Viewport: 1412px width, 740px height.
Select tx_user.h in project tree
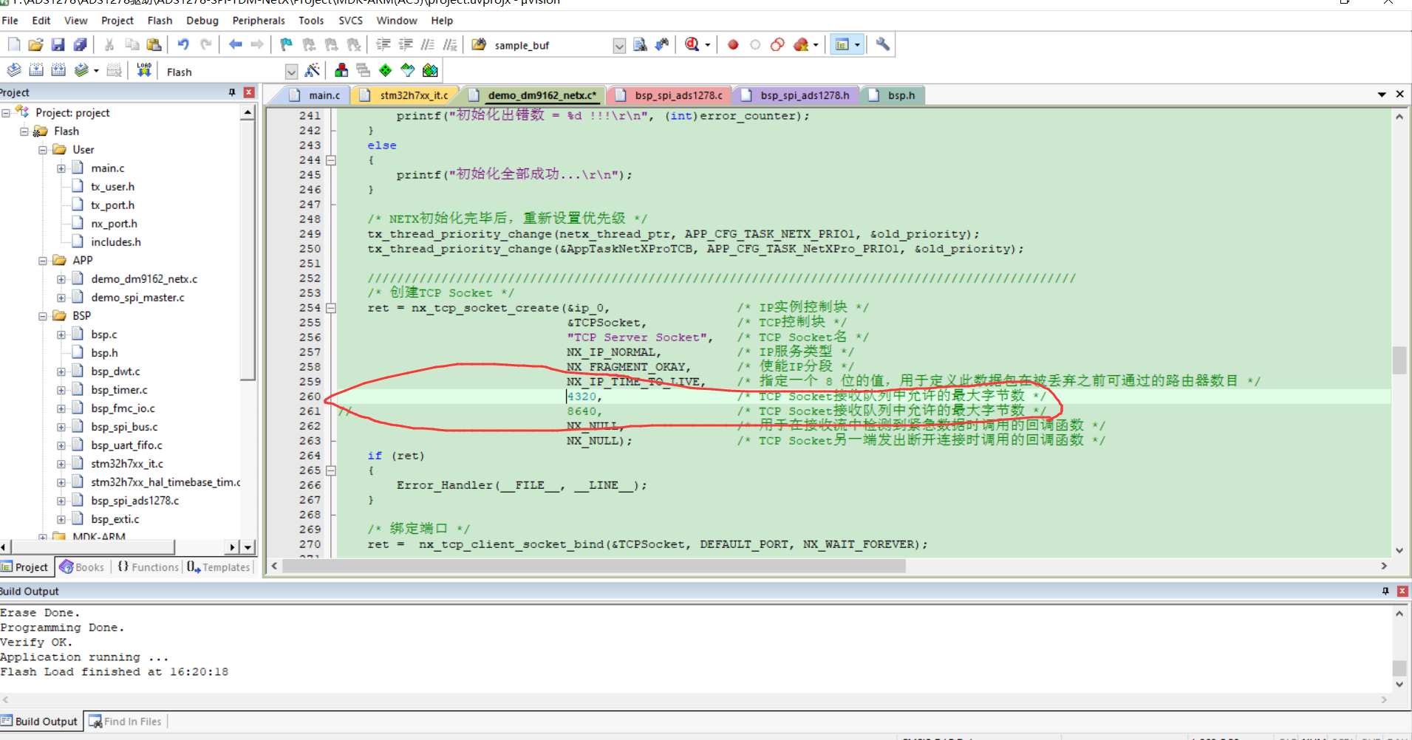pyautogui.click(x=112, y=187)
